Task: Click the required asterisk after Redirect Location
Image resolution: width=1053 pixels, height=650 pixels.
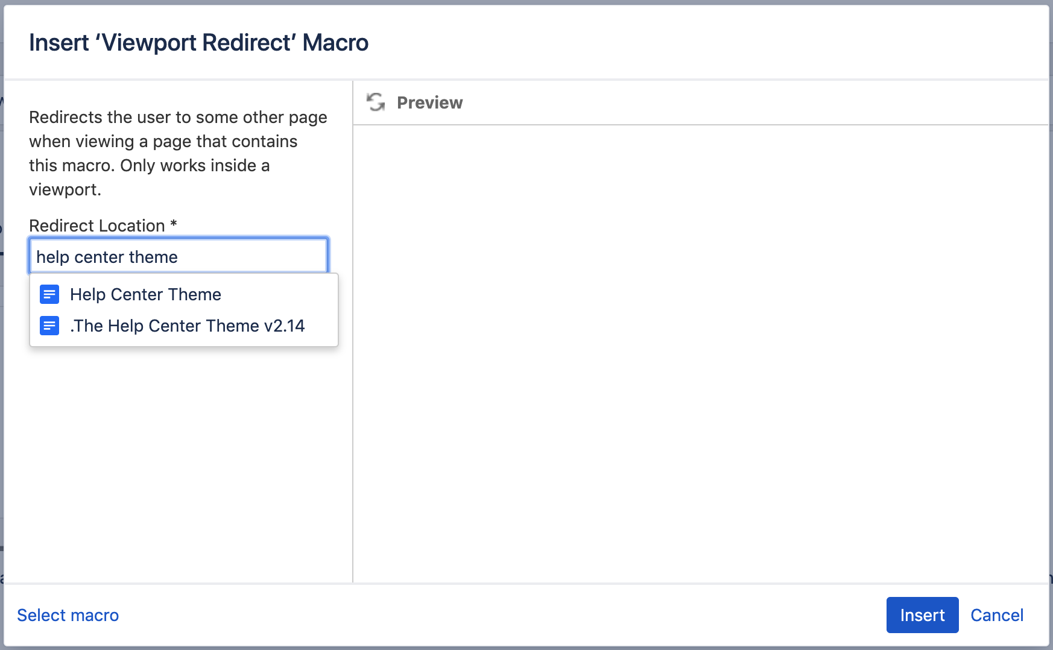Action: point(174,224)
